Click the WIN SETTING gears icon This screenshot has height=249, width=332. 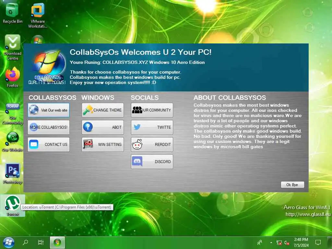(88, 144)
